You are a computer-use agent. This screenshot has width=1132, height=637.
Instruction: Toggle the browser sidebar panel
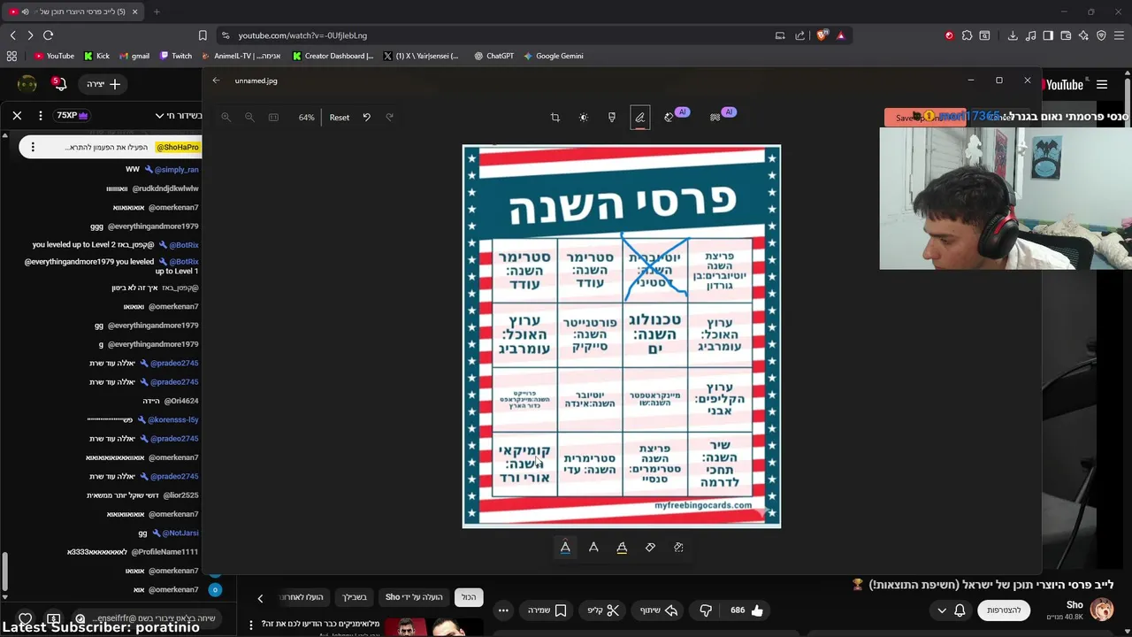pyautogui.click(x=1048, y=35)
